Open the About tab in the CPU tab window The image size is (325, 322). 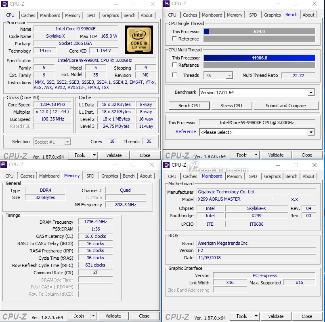pos(147,15)
